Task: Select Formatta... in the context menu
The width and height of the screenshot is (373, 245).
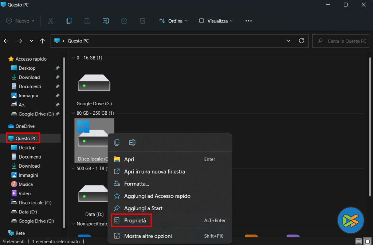Action: 136,184
